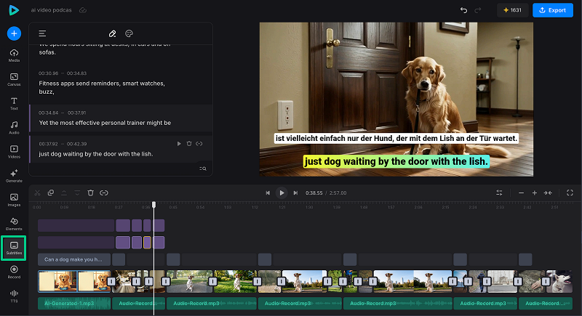Click the timeline playhead handle
This screenshot has width=582, height=316.
click(x=154, y=205)
